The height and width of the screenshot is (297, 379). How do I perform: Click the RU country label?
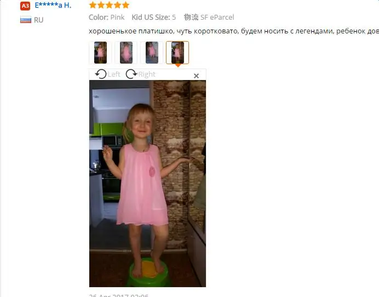39,20
